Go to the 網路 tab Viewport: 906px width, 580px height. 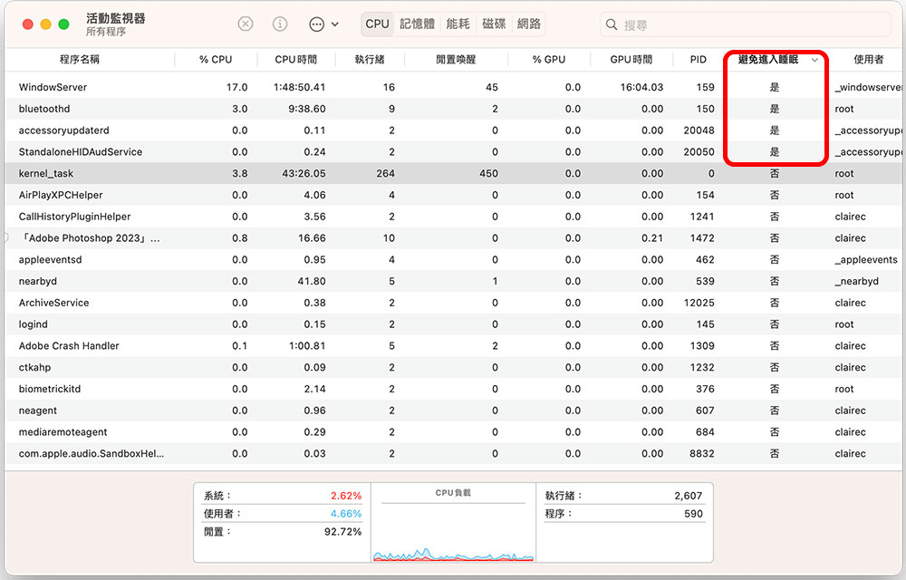click(529, 24)
